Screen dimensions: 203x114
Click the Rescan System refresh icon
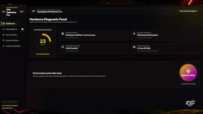[x=181, y=84]
